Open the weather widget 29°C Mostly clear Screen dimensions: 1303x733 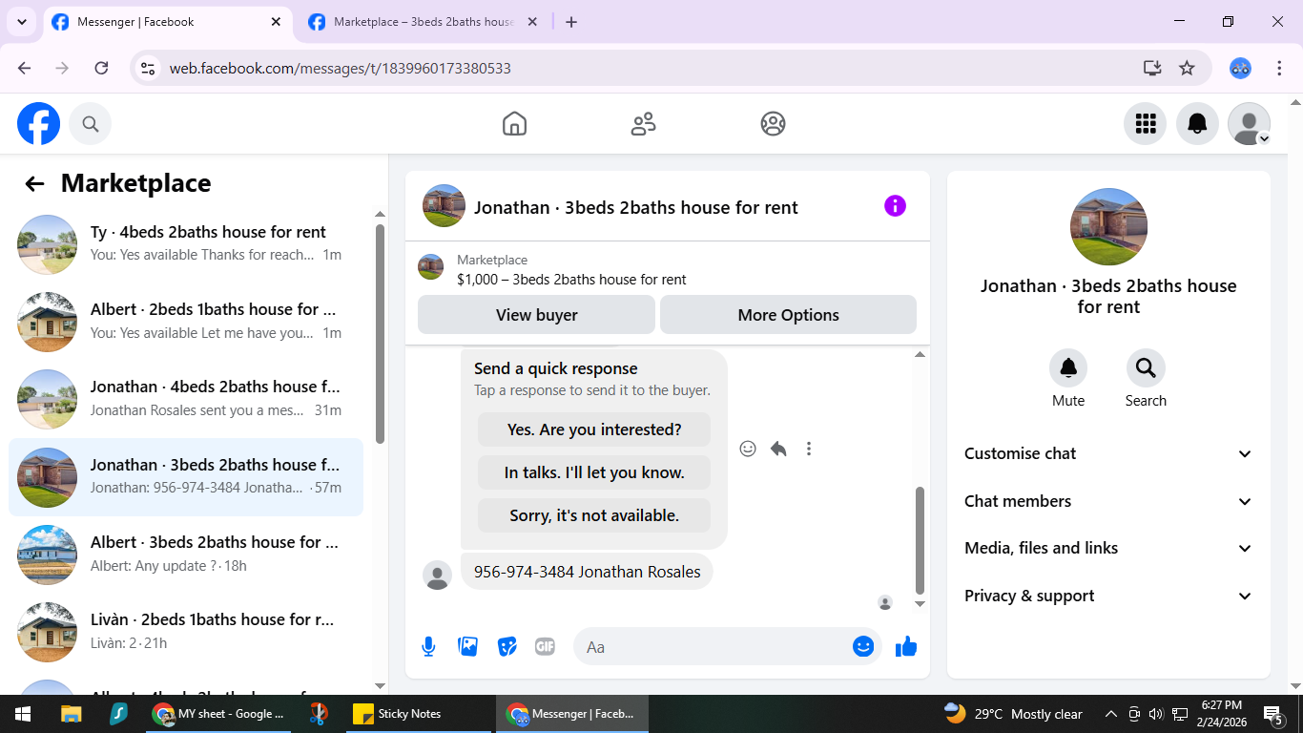[1013, 714]
